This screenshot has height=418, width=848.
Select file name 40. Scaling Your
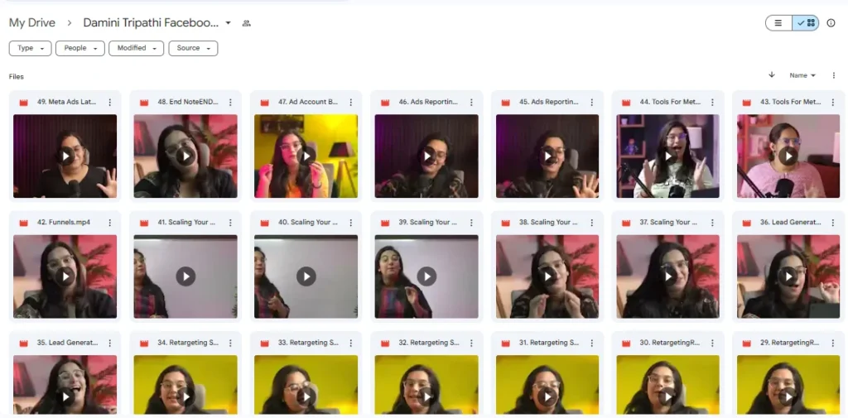(308, 223)
